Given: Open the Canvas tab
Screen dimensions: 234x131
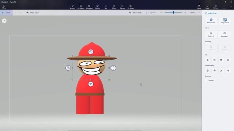Looking at the screenshot, I should pyautogui.click(x=122, y=7).
